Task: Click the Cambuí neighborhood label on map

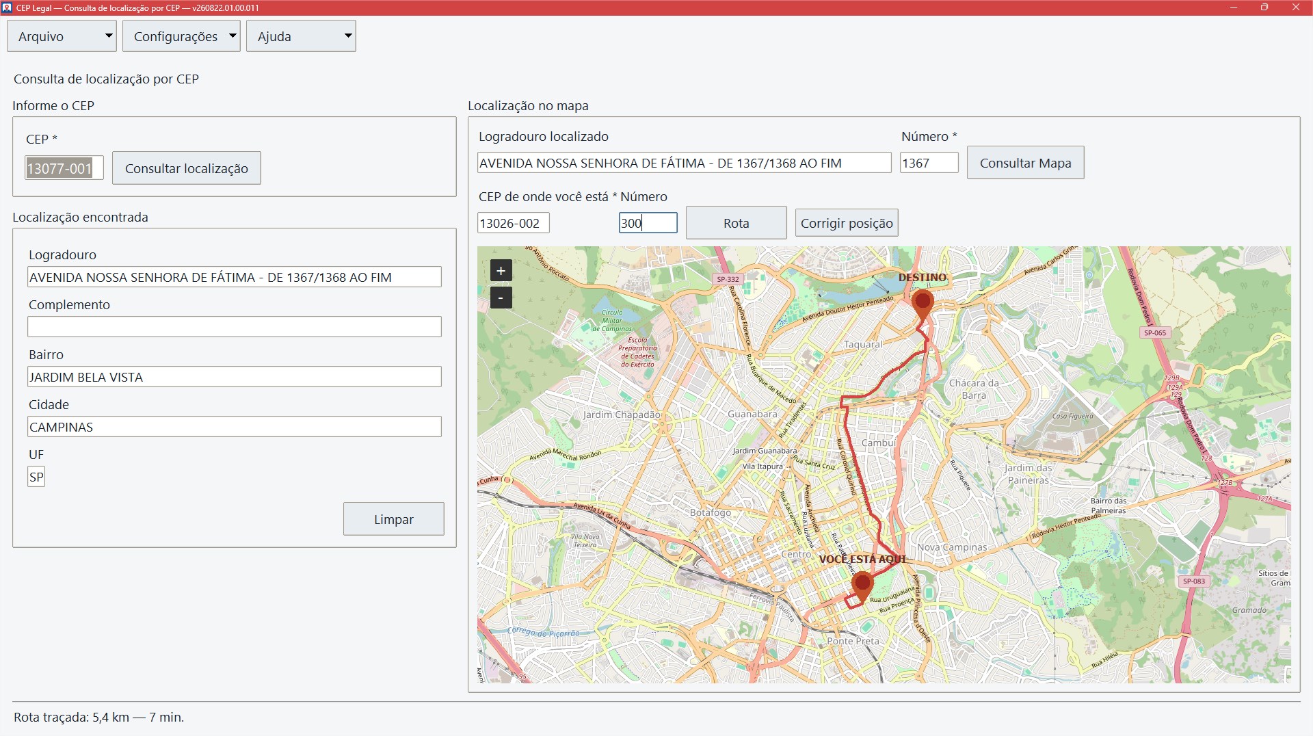Action: (879, 443)
